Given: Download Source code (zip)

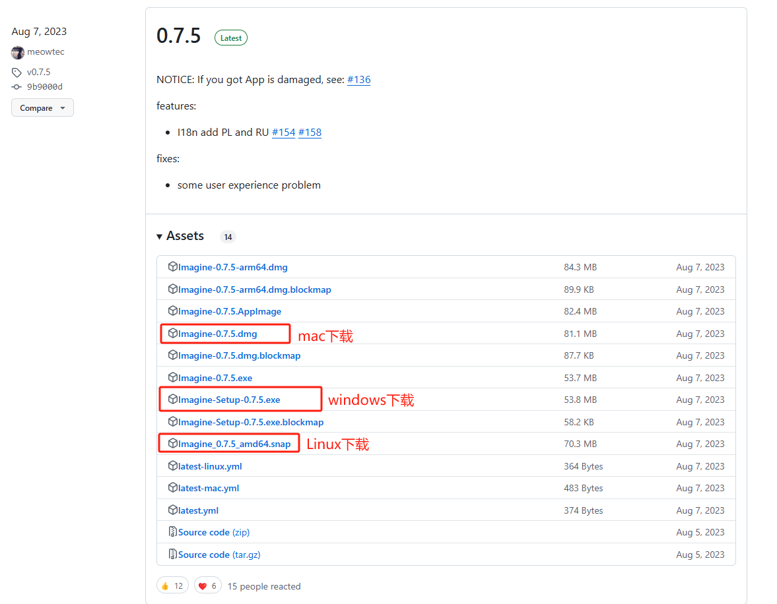Looking at the screenshot, I should click(214, 532).
